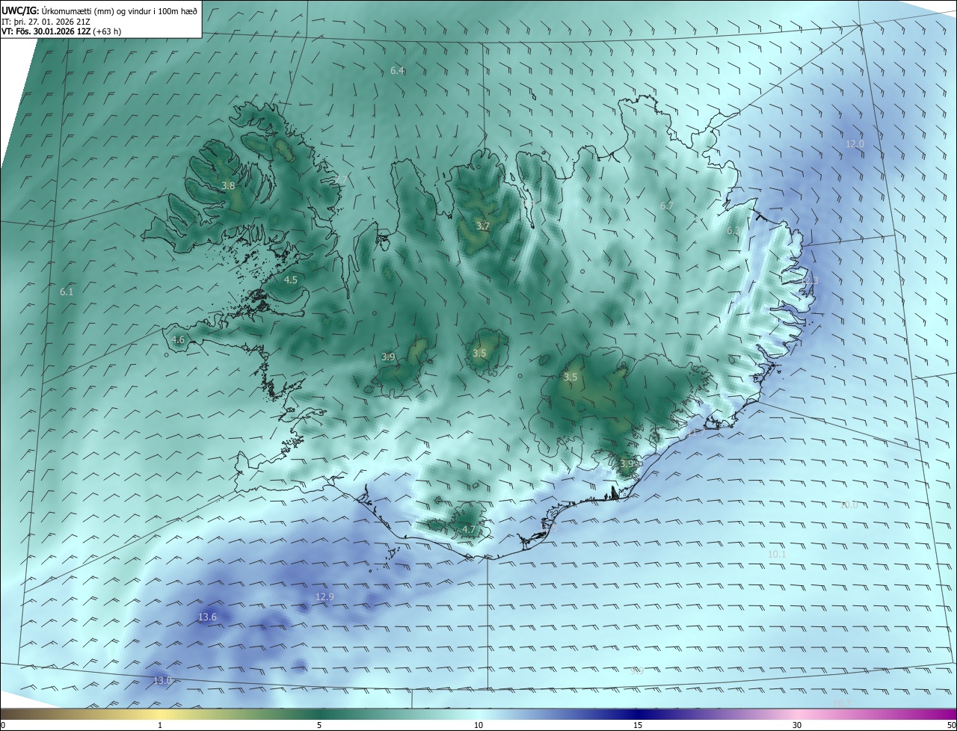Image resolution: width=957 pixels, height=731 pixels.
Task: Click the map value label '10.1'
Action: (777, 554)
